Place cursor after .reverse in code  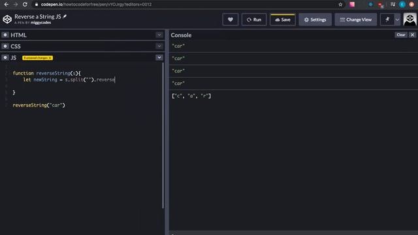tap(115, 80)
